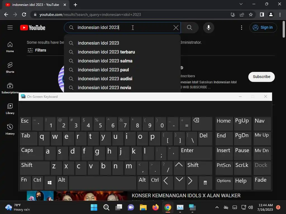Toggle left Shift on On-Screen Keyboard
The width and height of the screenshot is (286, 214).
coord(35,168)
